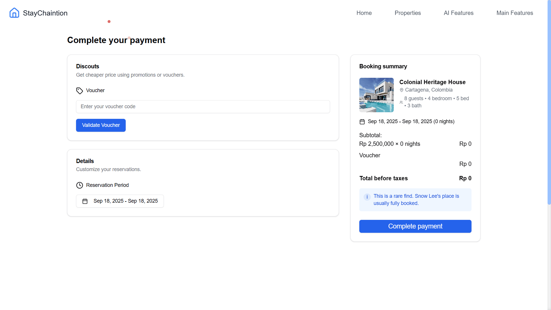
Task: Click the guests icon beside 8 guests
Action: [401, 102]
